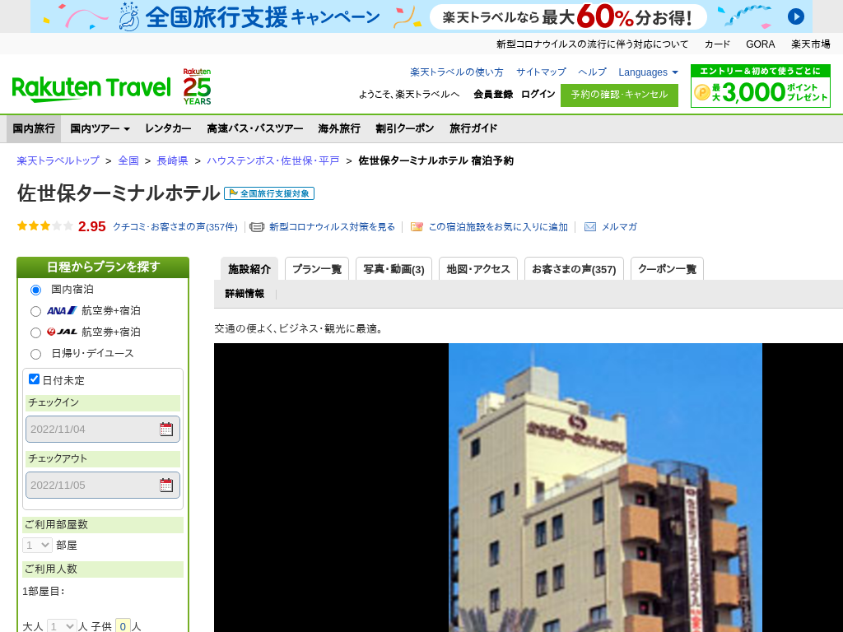Expand the 国内ツアー menu dropdown
Image resolution: width=843 pixels, height=632 pixels.
pyautogui.click(x=100, y=128)
